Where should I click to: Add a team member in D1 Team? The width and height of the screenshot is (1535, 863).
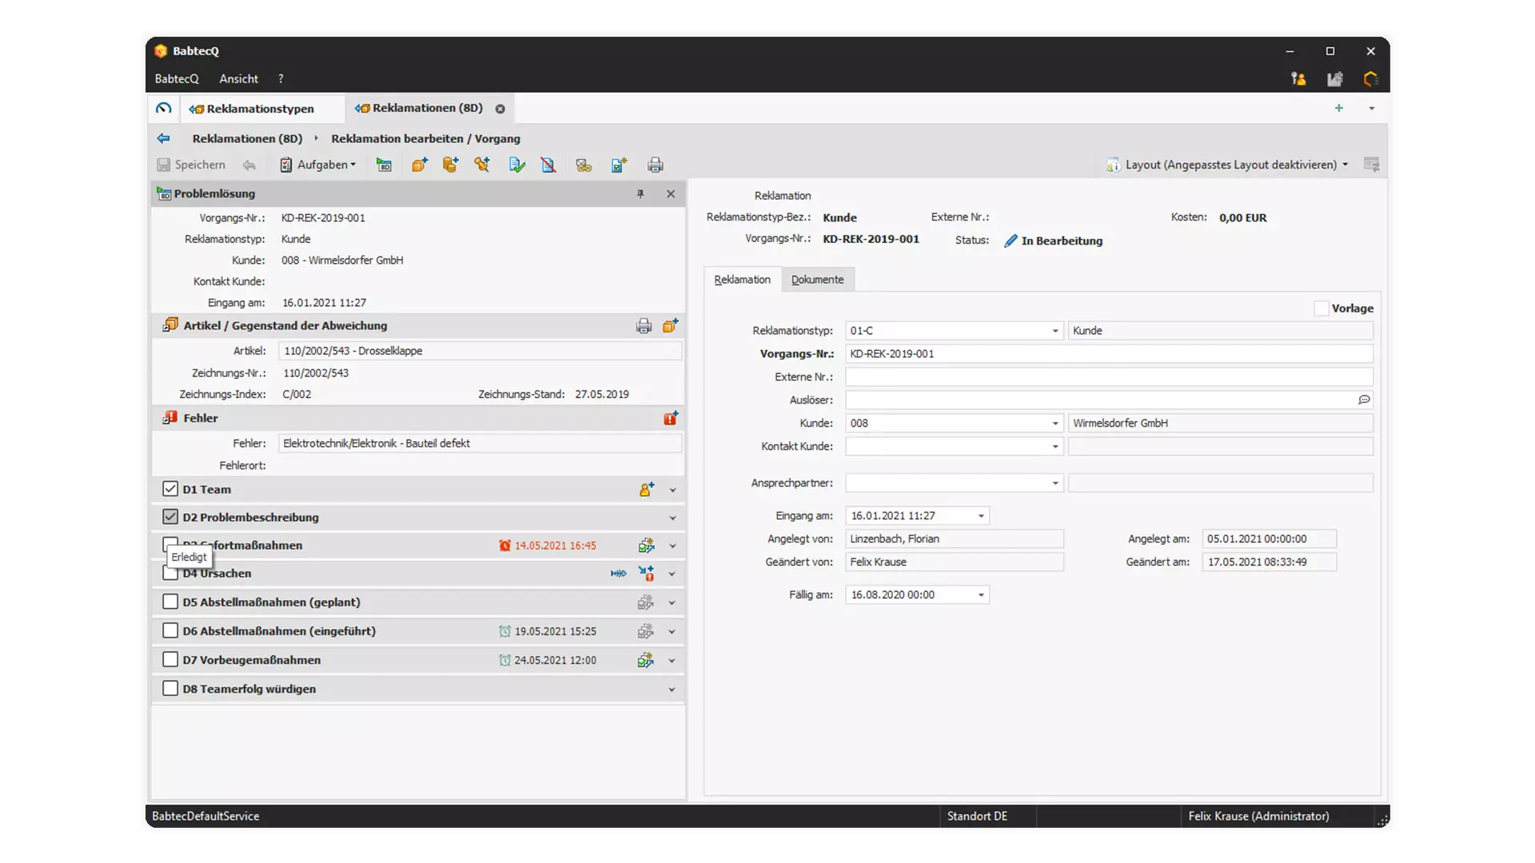(x=646, y=489)
